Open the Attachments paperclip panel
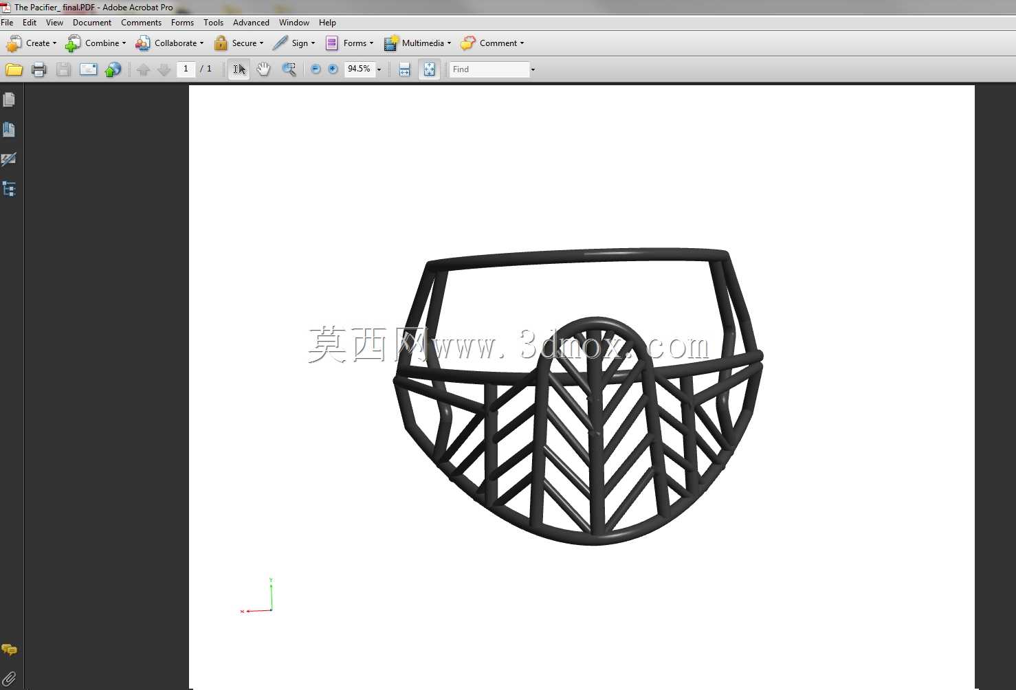Image resolution: width=1016 pixels, height=690 pixels. coord(10,679)
